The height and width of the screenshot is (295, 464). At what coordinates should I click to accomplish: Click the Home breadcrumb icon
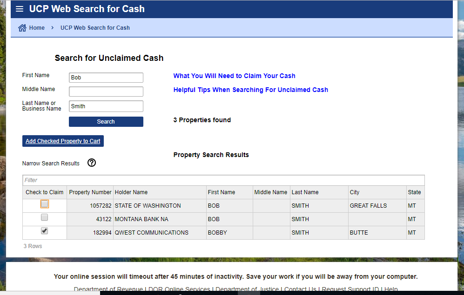21,27
